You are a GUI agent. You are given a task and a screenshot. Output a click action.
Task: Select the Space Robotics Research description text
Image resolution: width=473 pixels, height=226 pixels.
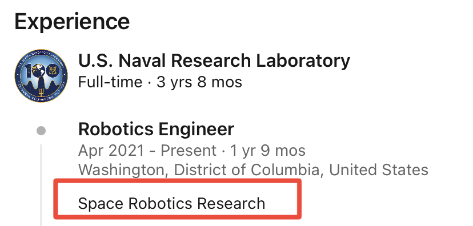(171, 203)
